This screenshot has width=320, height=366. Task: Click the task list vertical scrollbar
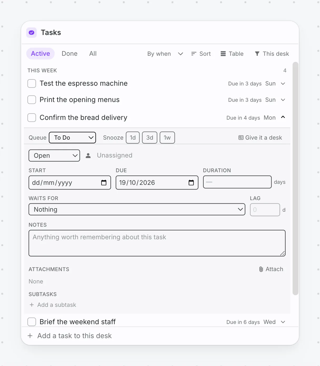tap(296, 179)
